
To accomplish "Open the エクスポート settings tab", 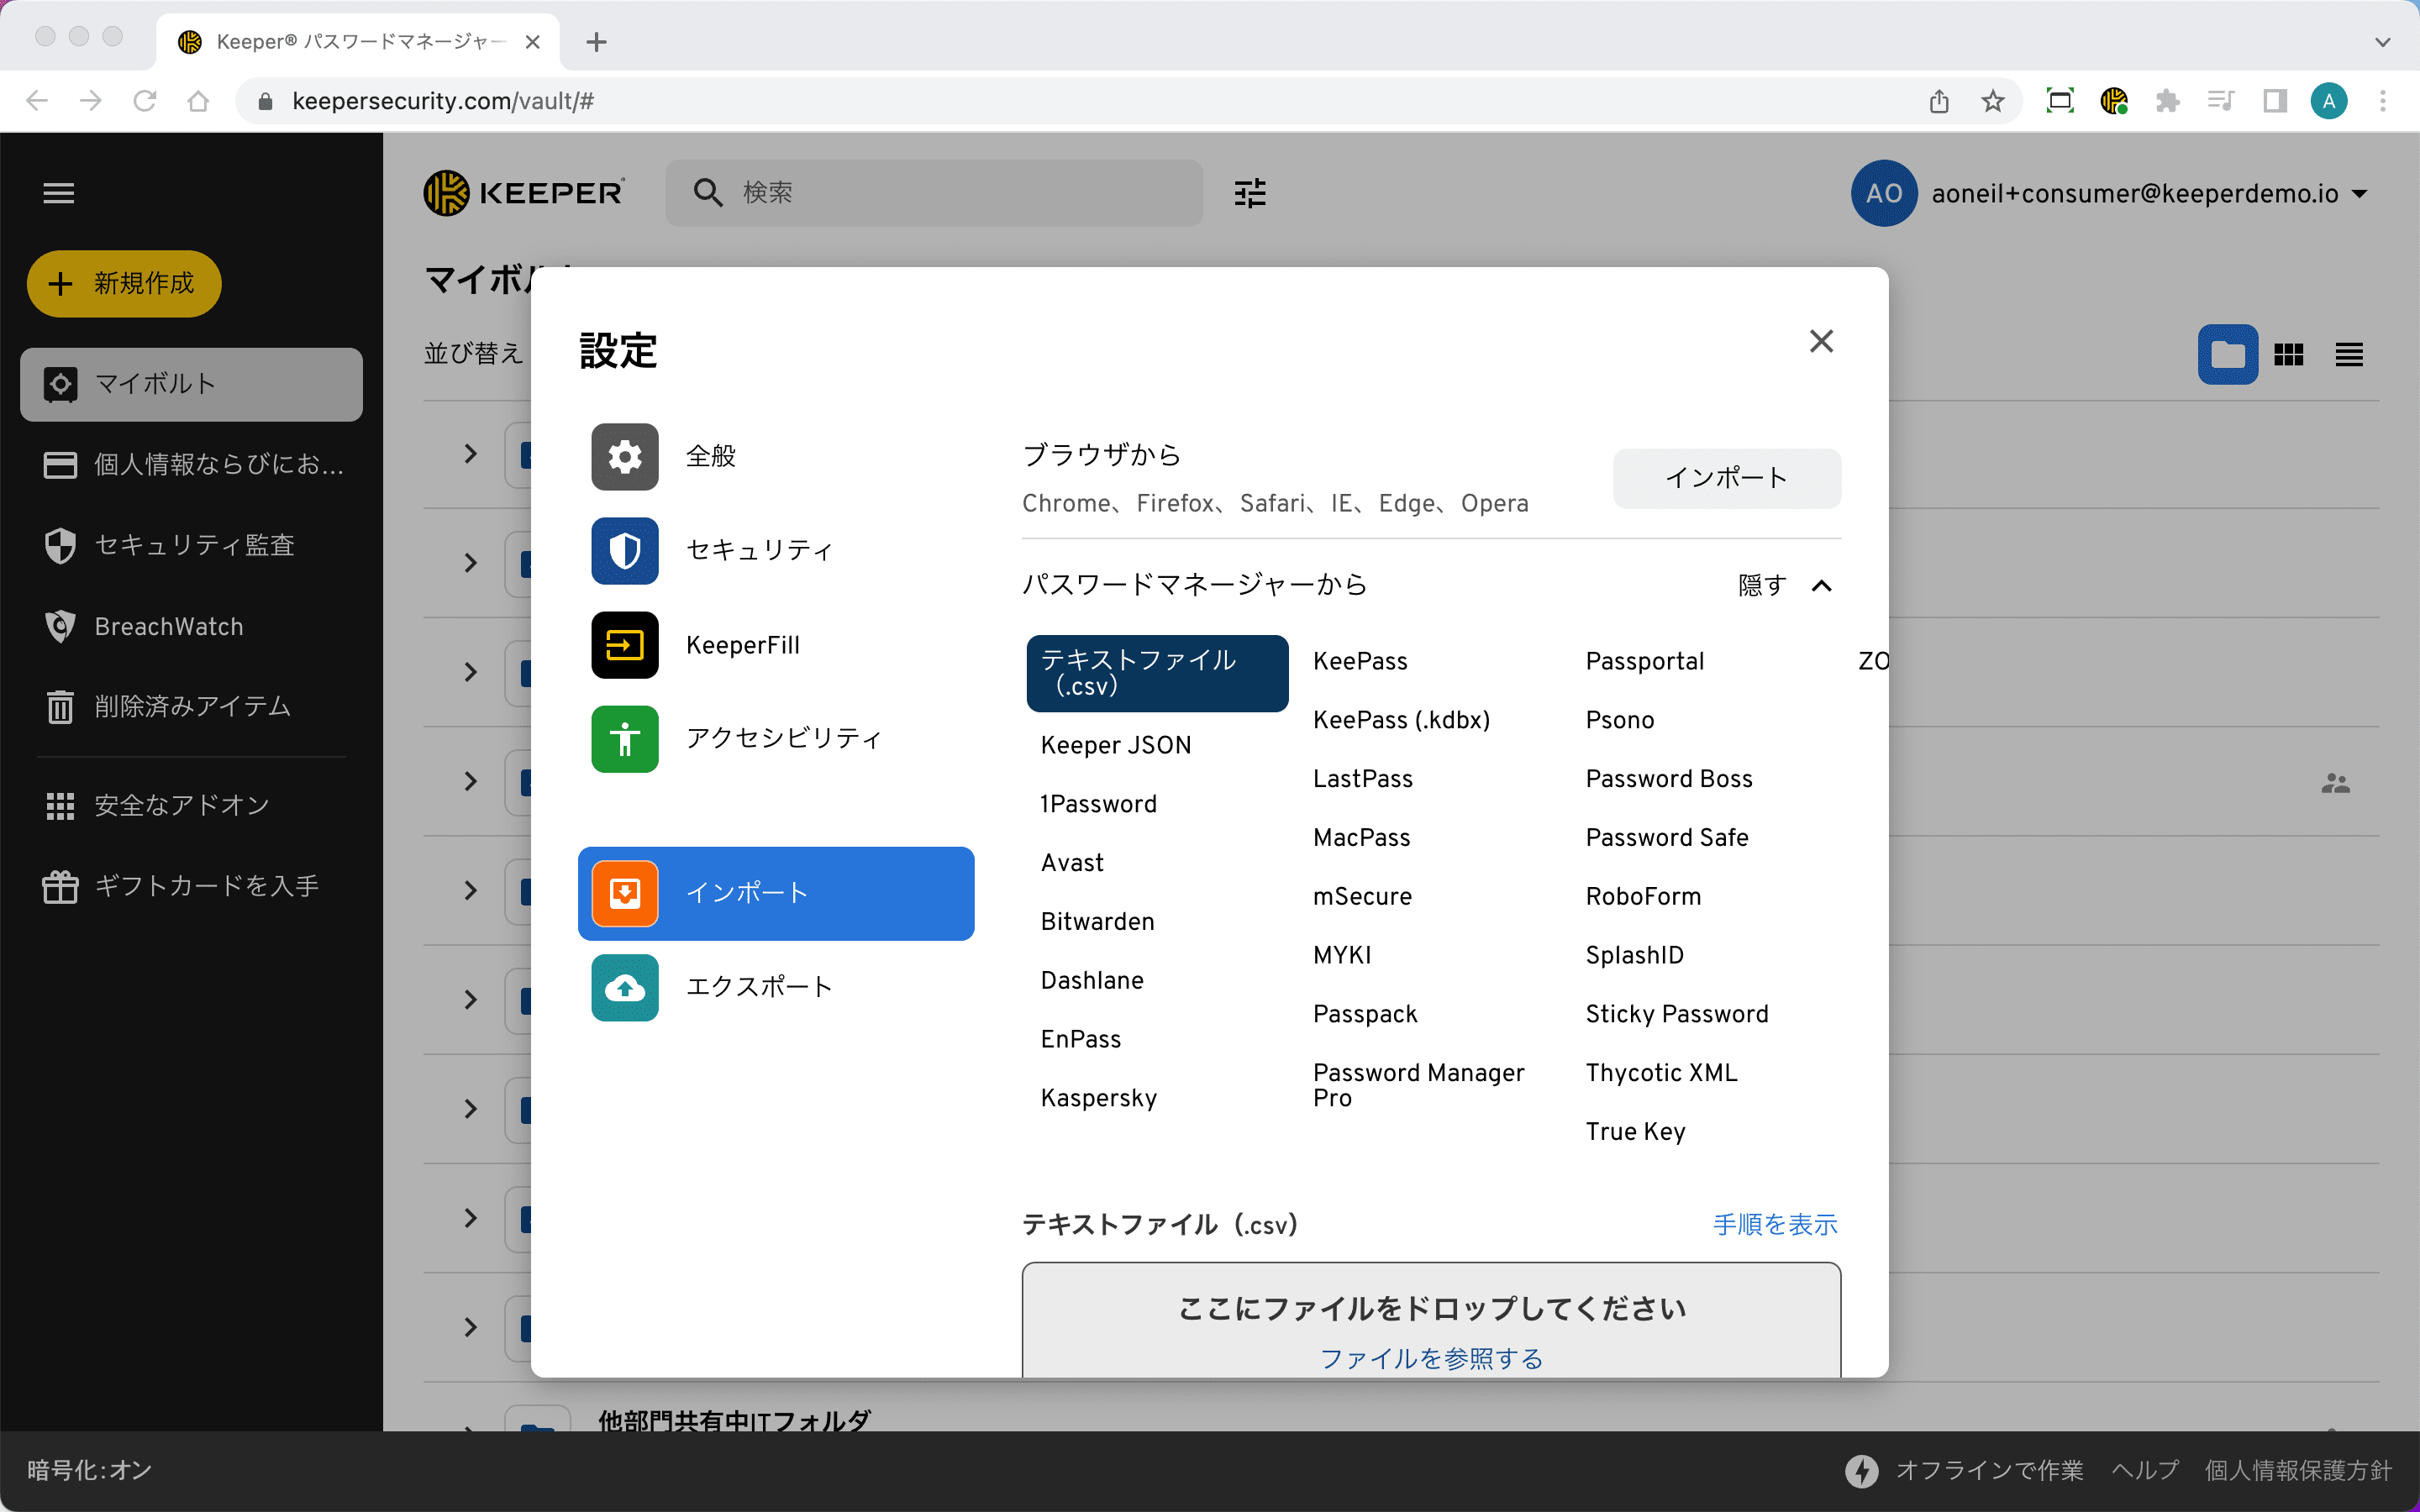I will click(758, 988).
